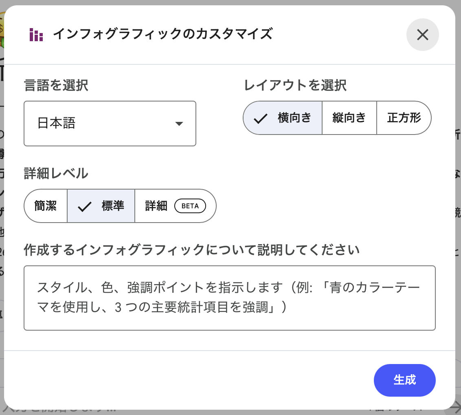The height and width of the screenshot is (415, 461).
Task: Click the 作成するインフォグラフィックについて説明してください label
Action: [191, 249]
